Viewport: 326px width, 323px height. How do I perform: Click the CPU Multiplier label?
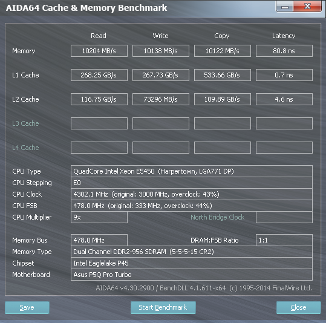pos(32,218)
